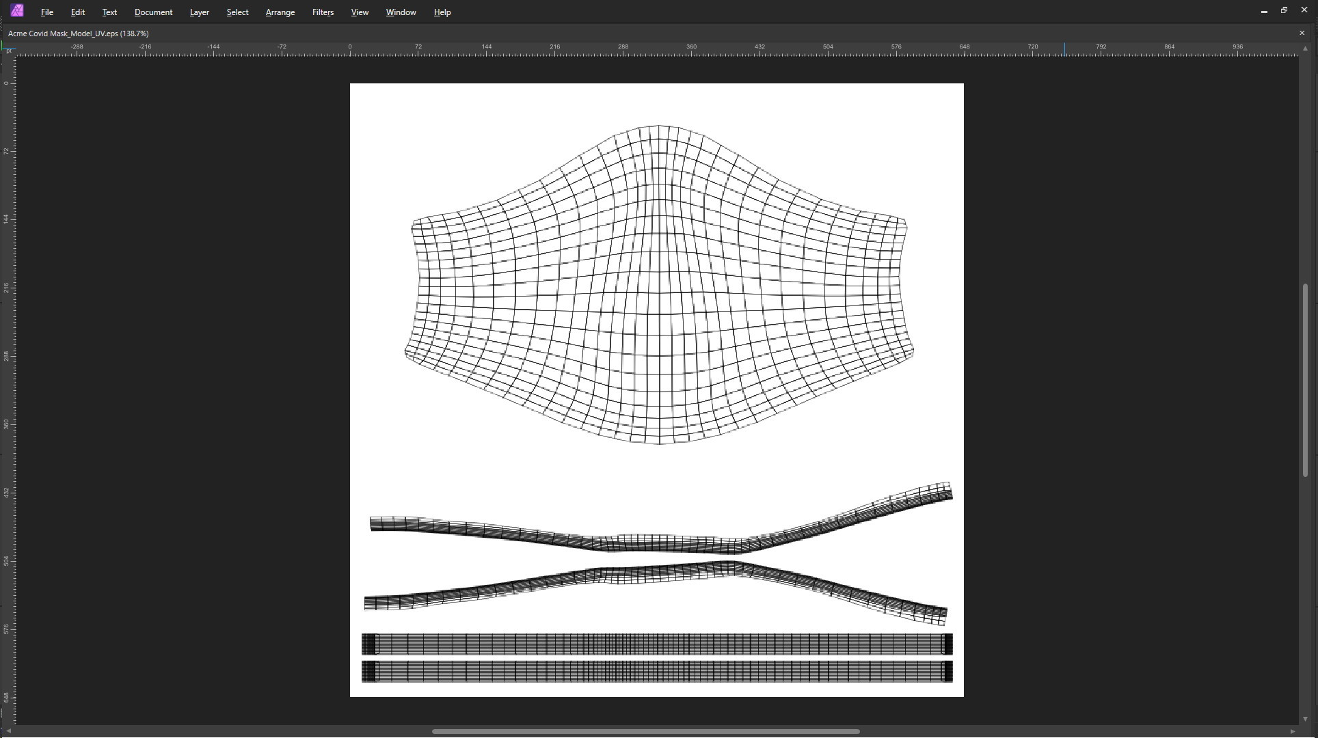
Task: Close the Acme Covid Mask_Model_UV.eps document tab
Action: tap(1302, 33)
